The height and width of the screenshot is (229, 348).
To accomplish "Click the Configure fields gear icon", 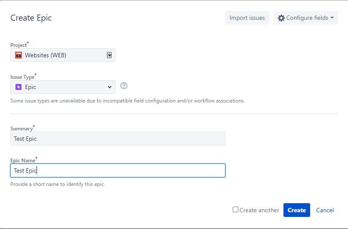I will (x=281, y=18).
